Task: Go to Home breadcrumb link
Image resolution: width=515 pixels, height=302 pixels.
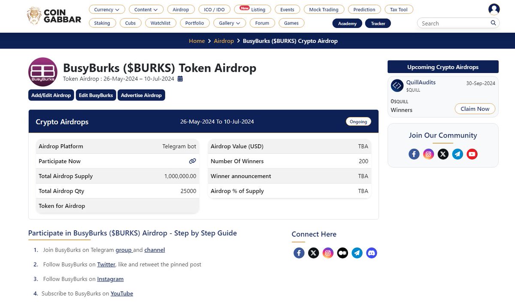Action: pos(197,41)
